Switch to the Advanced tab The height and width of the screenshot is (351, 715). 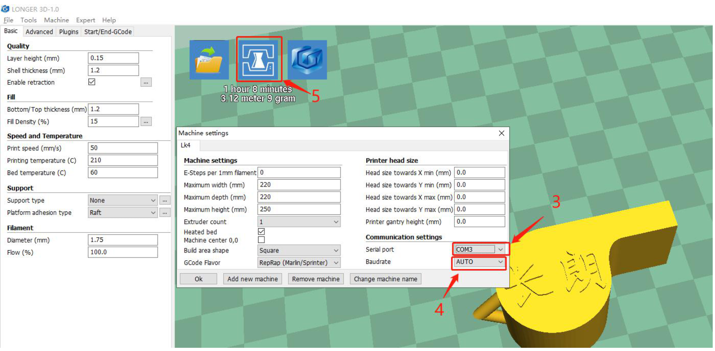point(39,32)
